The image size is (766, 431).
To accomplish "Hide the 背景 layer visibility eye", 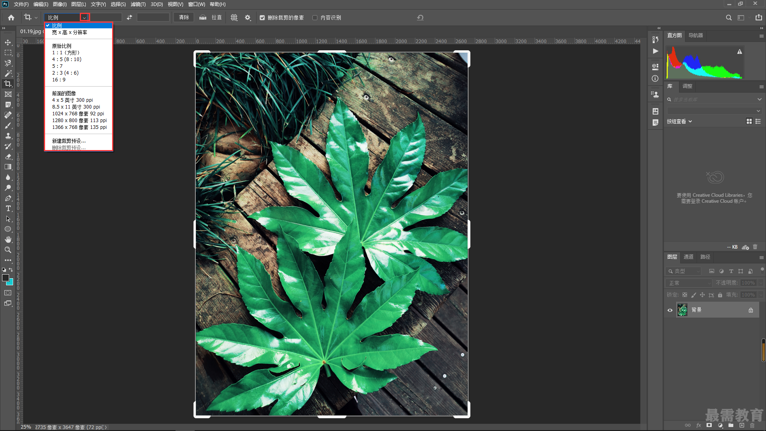I will tap(670, 310).
